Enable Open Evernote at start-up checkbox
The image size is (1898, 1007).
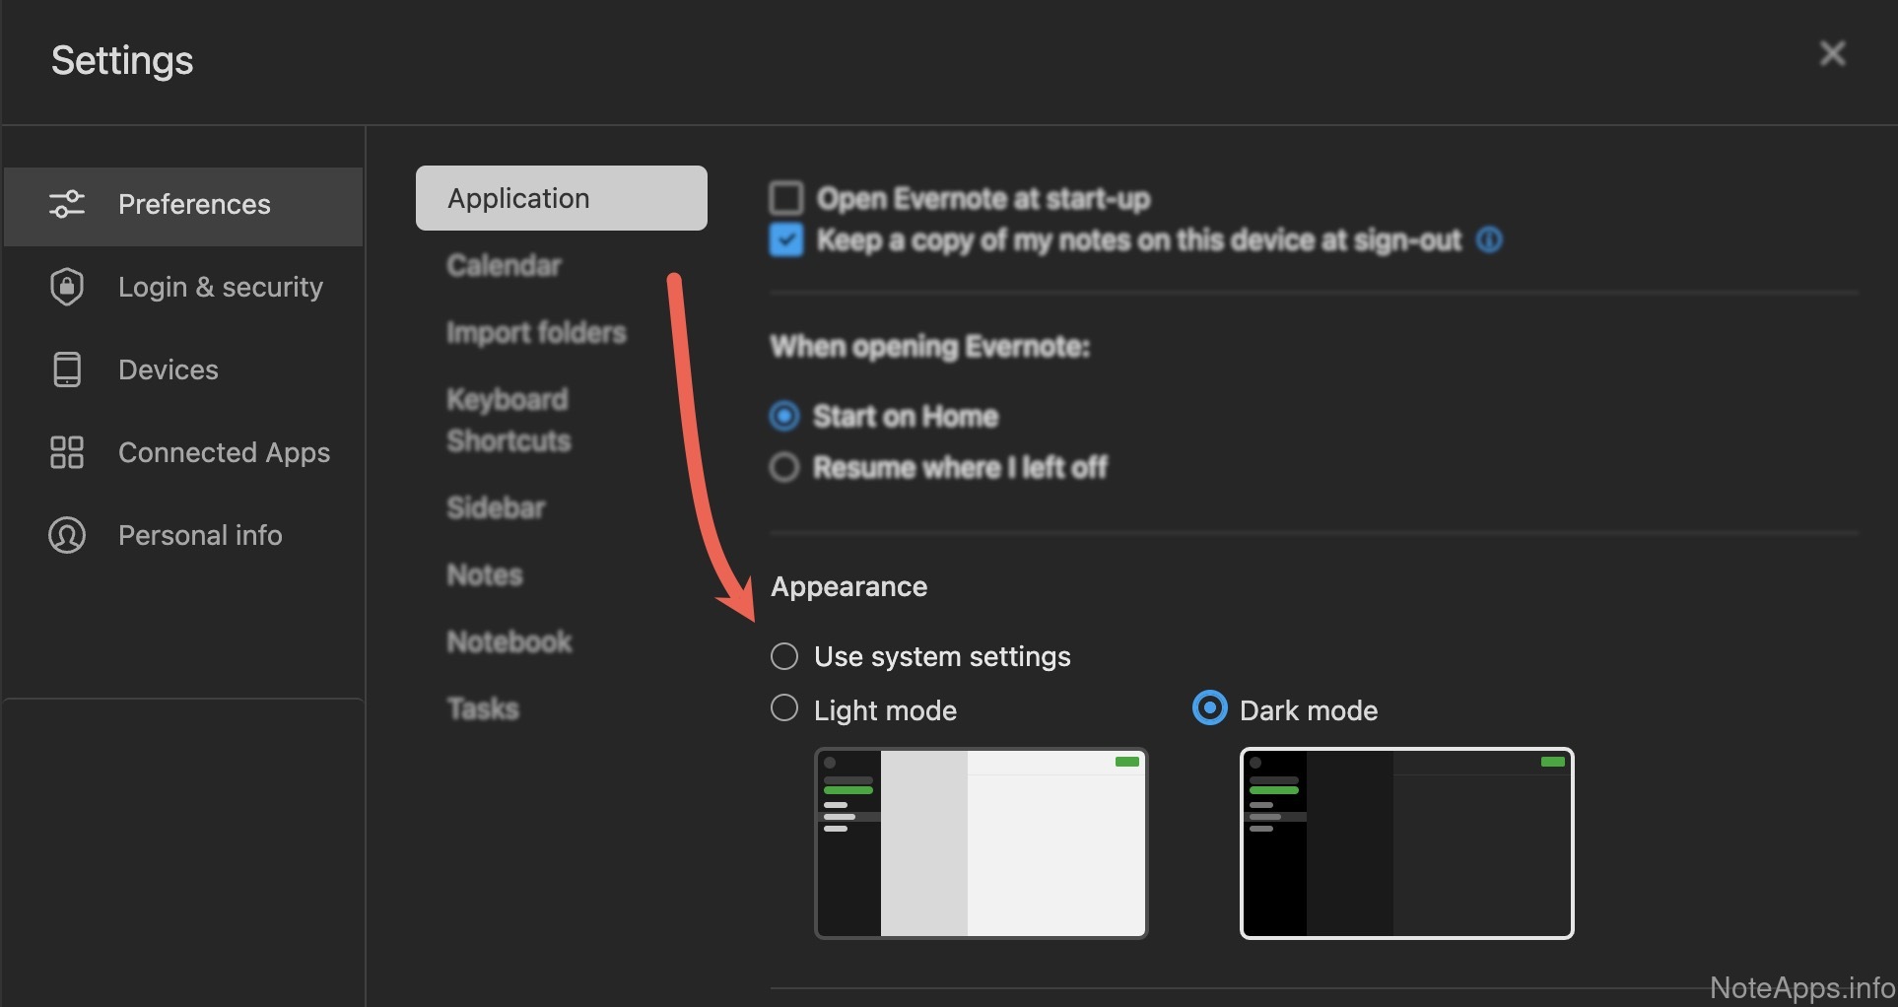tap(785, 198)
